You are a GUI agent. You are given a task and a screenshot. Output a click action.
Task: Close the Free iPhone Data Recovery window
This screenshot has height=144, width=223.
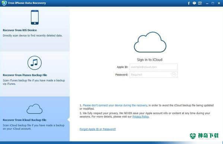coord(219,3)
